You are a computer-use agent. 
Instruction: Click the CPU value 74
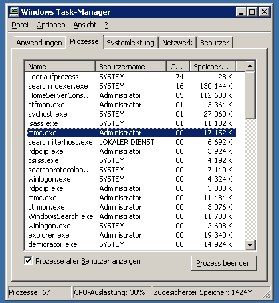pos(179,77)
